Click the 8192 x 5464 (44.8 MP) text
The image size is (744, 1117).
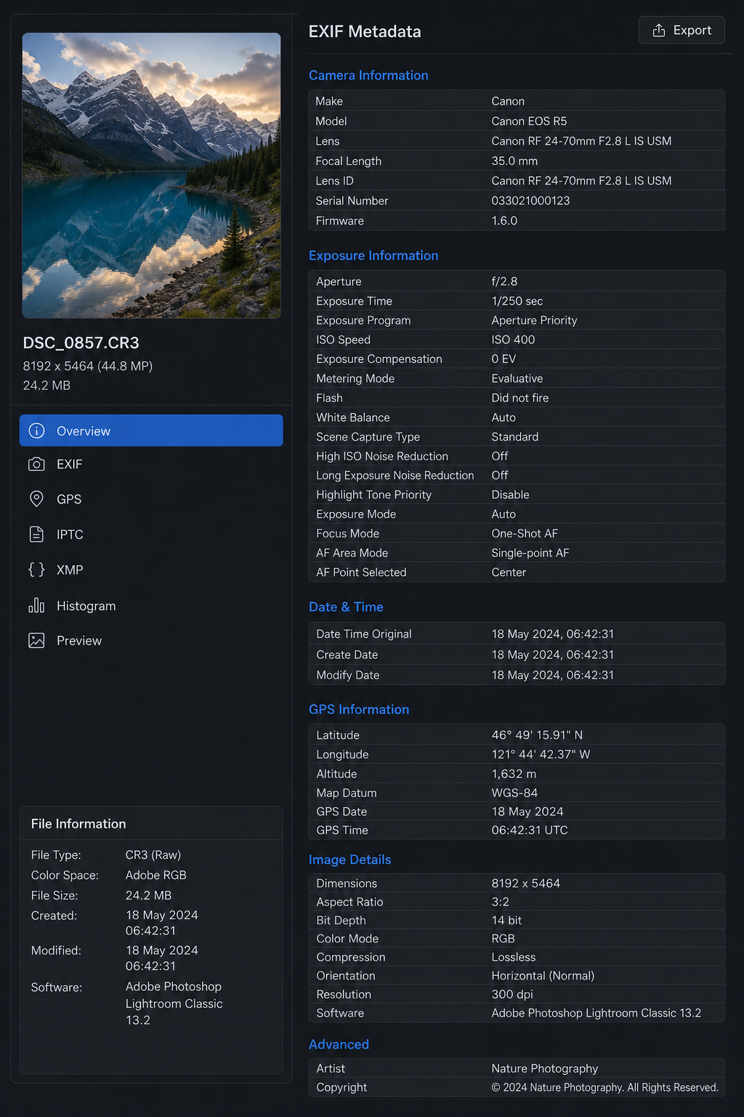pos(87,366)
